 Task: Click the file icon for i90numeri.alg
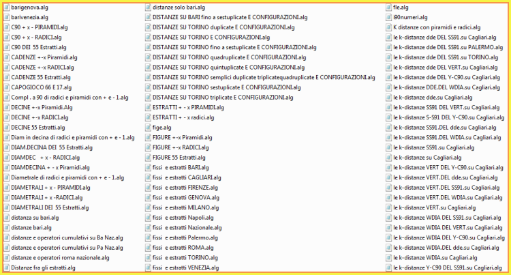pos(388,18)
